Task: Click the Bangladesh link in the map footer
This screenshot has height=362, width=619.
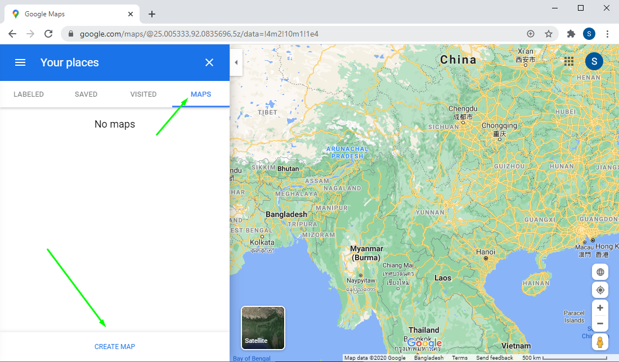Action: coord(429,358)
